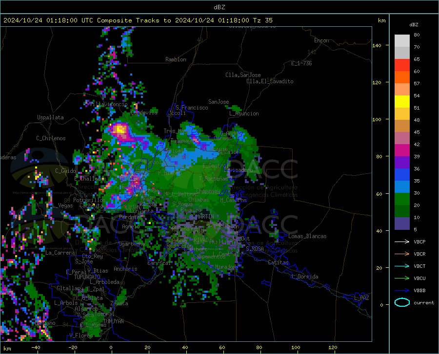Click the 'Catitas' map label
This screenshot has height=354, width=439.
point(279,262)
